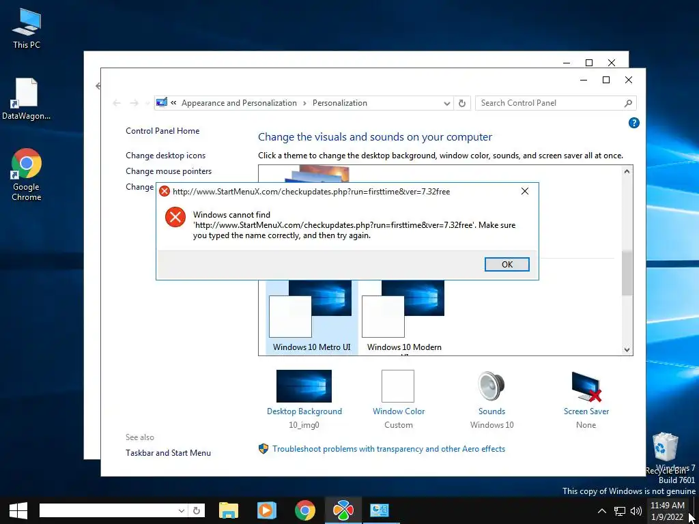The height and width of the screenshot is (524, 699).
Task: Open Desktop Background settings
Action: [x=304, y=399]
